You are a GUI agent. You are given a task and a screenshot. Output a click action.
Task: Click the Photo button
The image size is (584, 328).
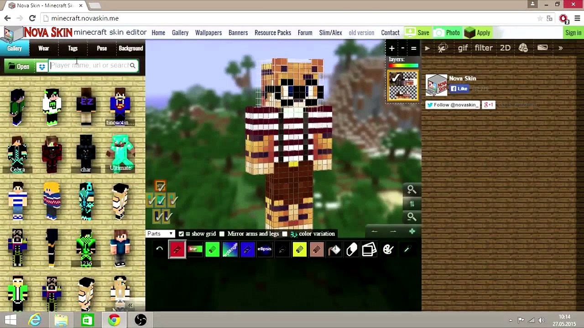click(x=447, y=33)
